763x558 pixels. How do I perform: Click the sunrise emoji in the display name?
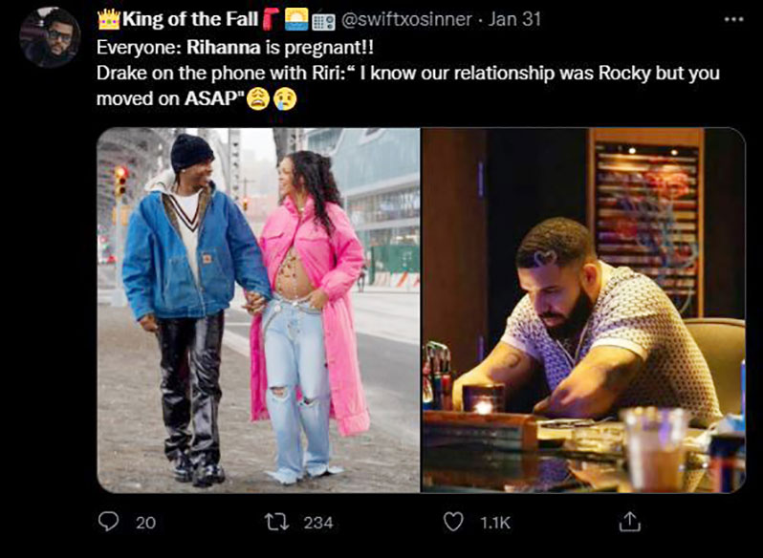tap(296, 19)
